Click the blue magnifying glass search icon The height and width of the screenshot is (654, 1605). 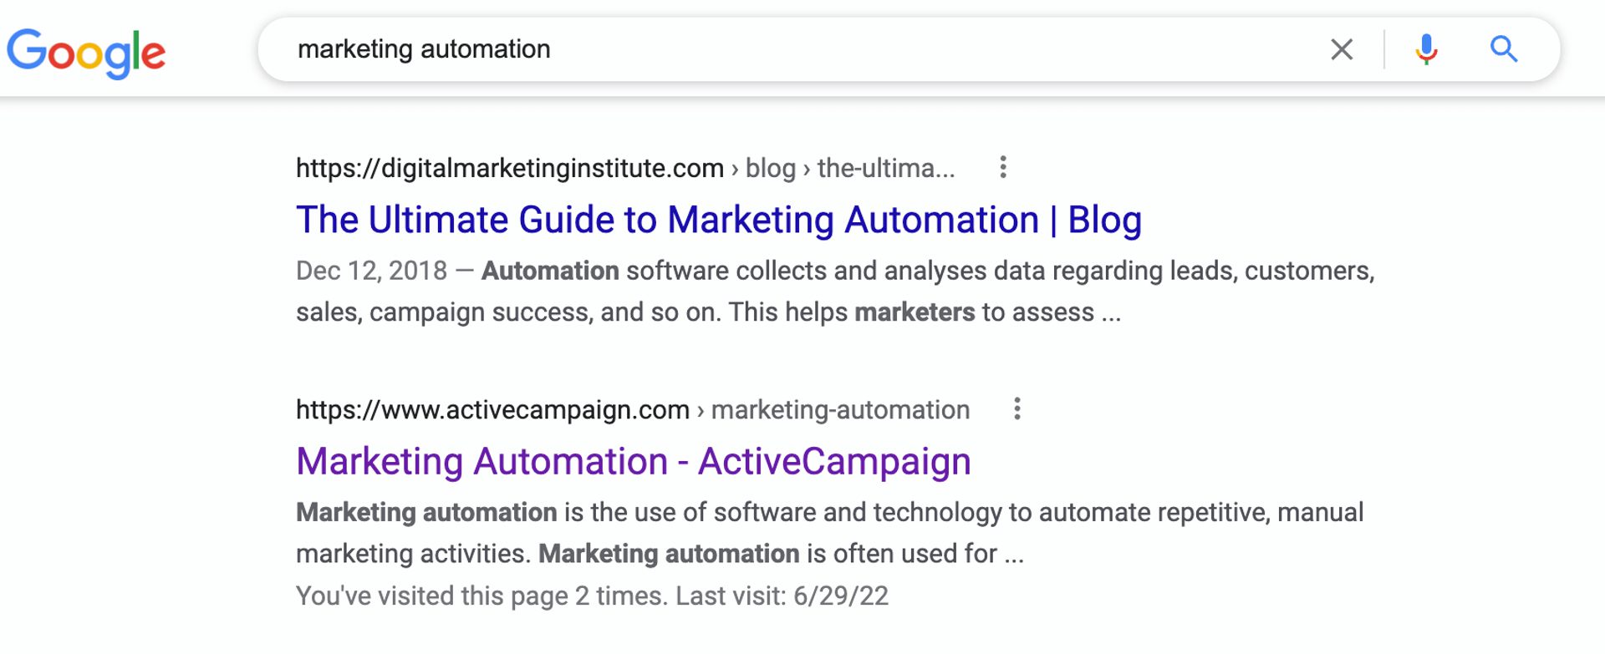1504,50
